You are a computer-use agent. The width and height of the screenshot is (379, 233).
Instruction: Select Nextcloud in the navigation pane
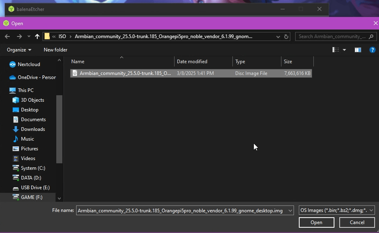coord(28,64)
